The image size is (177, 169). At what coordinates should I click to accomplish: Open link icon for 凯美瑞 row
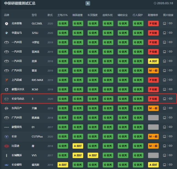[x=170, y=118]
